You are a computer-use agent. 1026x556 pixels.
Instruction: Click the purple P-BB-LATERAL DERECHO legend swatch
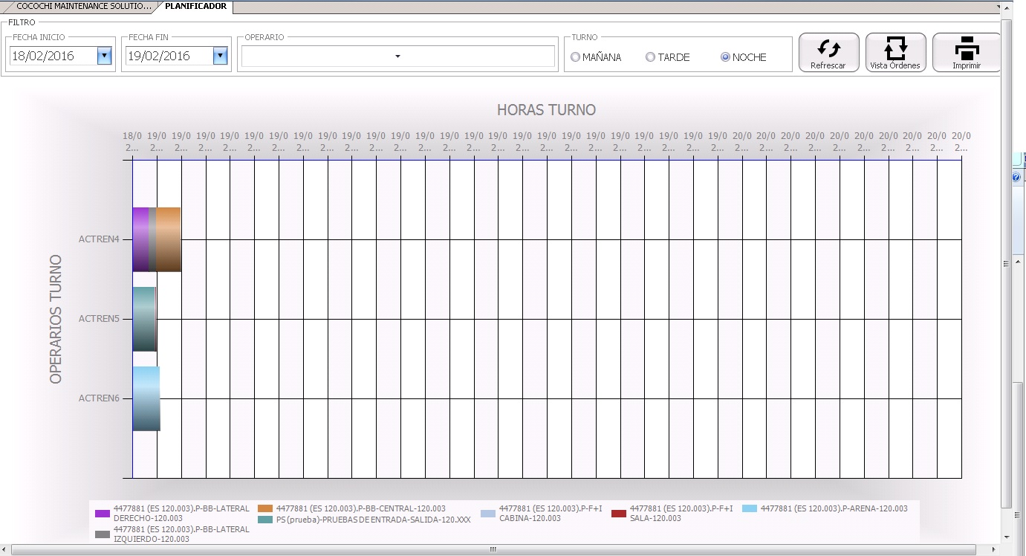point(103,513)
